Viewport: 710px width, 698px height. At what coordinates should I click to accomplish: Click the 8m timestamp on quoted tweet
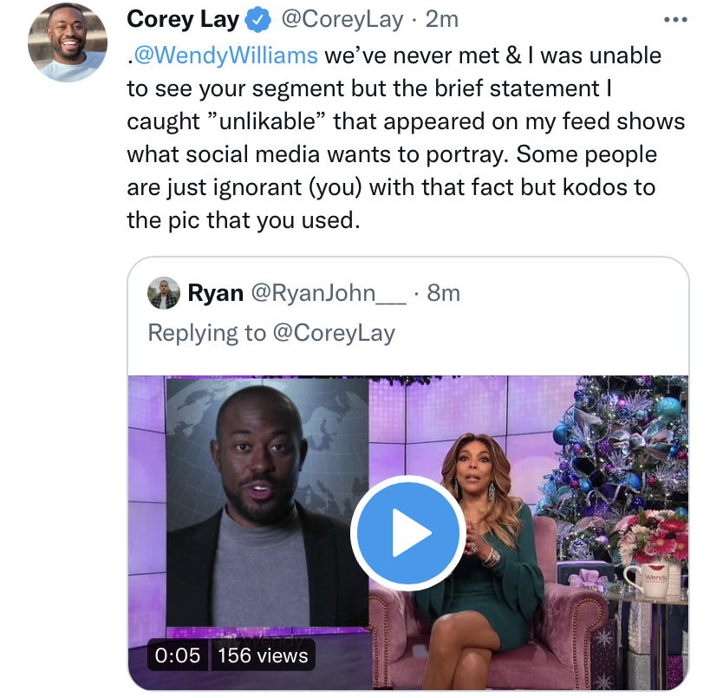pyautogui.click(x=443, y=293)
